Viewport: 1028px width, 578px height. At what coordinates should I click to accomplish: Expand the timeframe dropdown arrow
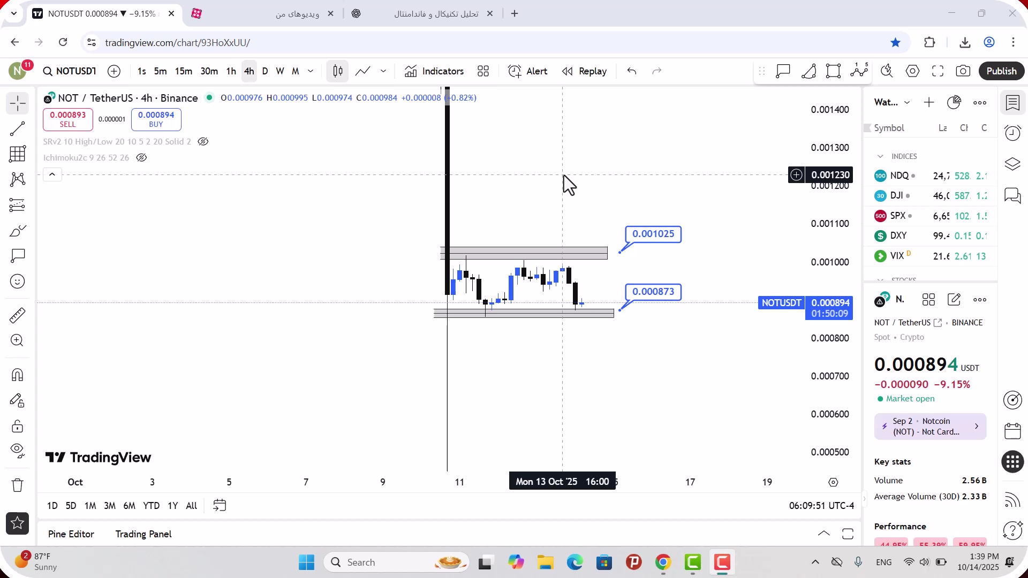pos(311,71)
